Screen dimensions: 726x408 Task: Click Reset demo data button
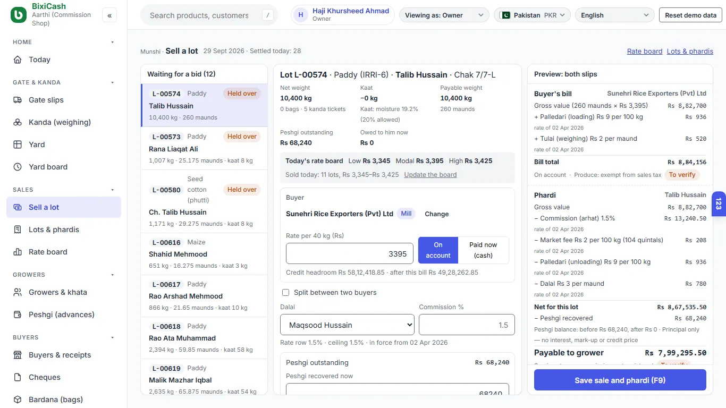(x=690, y=15)
